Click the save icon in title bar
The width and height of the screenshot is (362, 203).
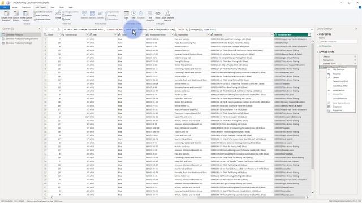[x=7, y=3]
